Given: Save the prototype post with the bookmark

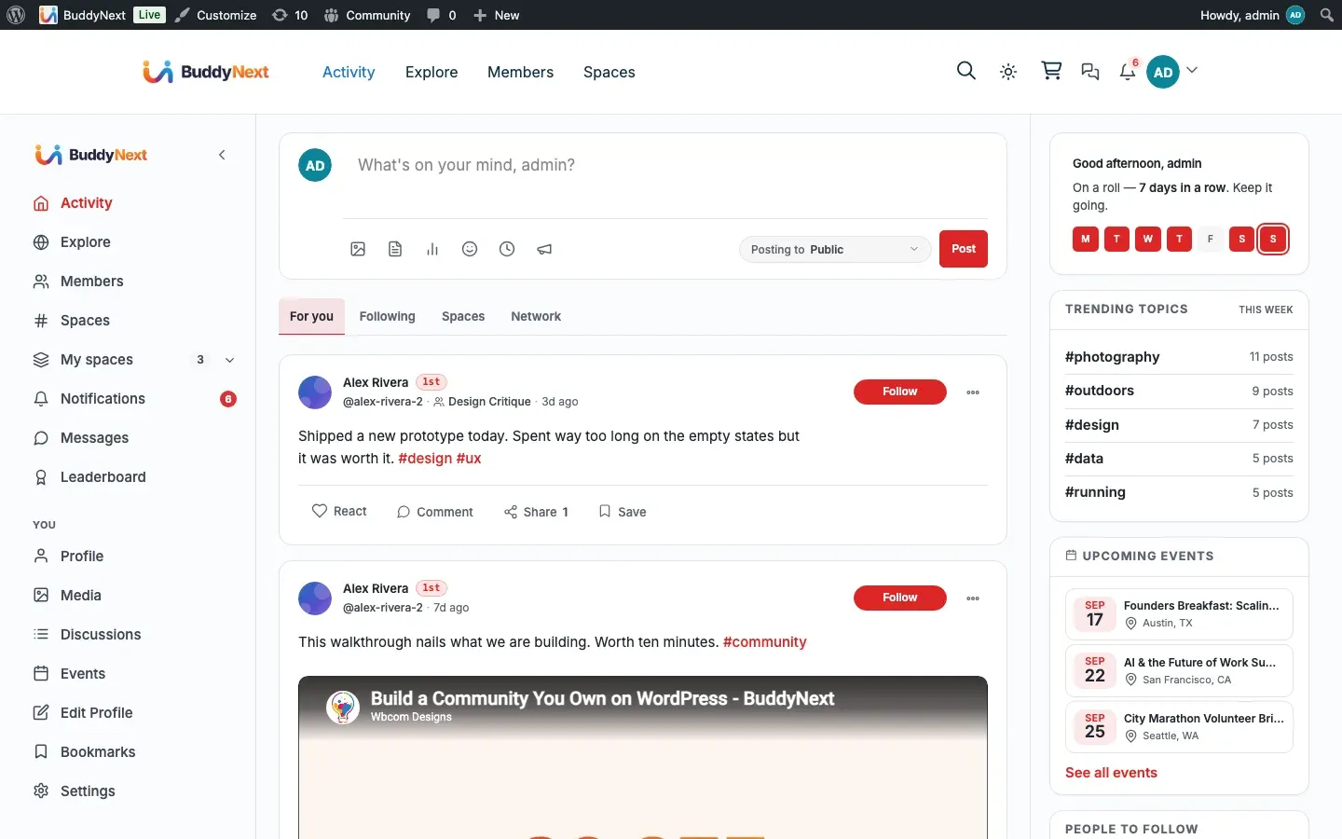Looking at the screenshot, I should 623,512.
